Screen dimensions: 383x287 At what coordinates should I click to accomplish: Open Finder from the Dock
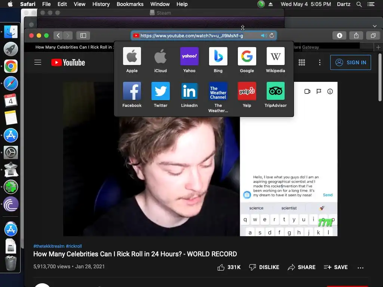point(11,32)
